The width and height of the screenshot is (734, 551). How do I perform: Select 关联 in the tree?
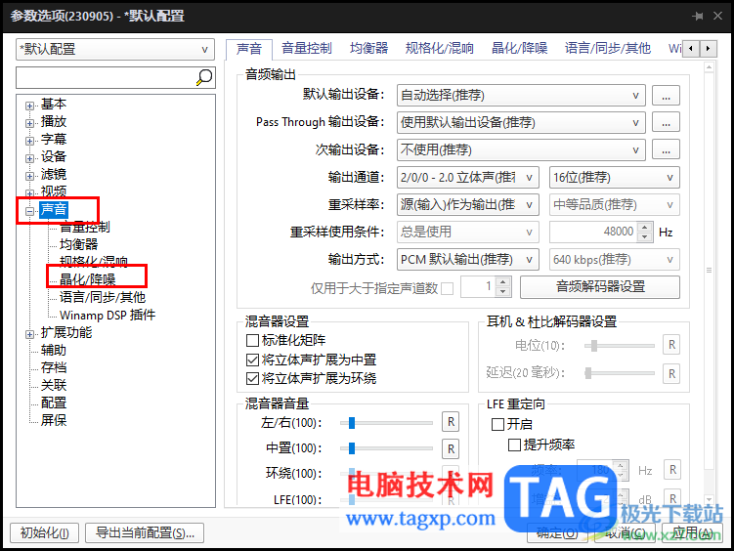[54, 385]
